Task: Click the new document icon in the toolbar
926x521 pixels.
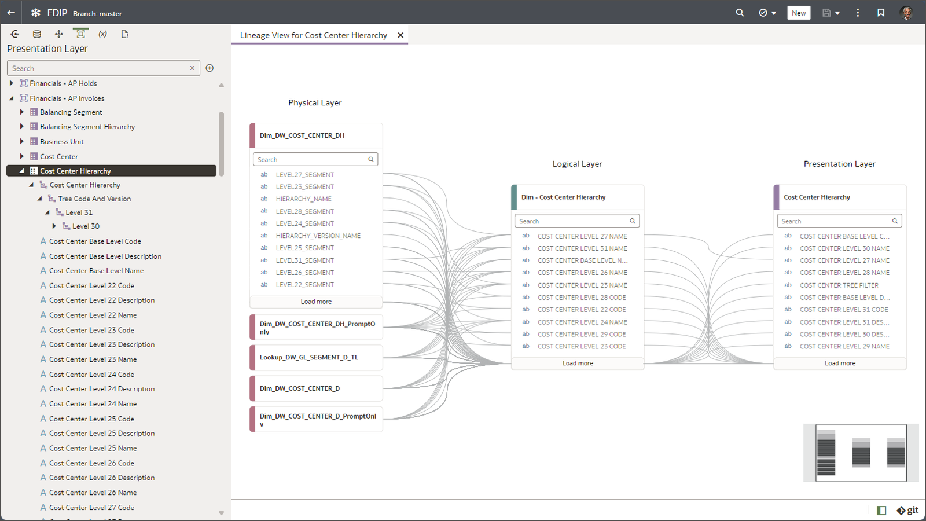Action: click(x=124, y=34)
